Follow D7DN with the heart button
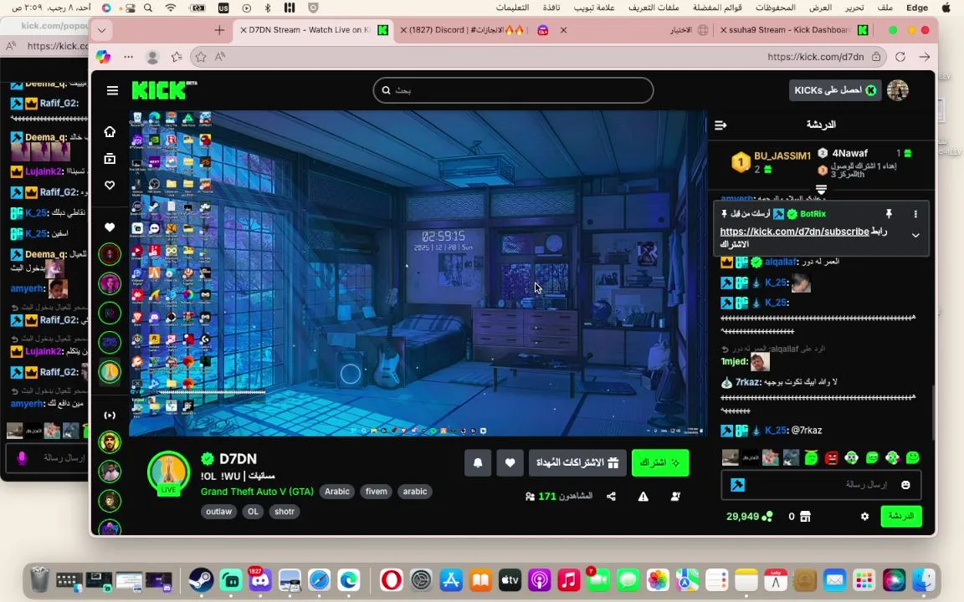Image resolution: width=964 pixels, height=602 pixels. click(510, 462)
